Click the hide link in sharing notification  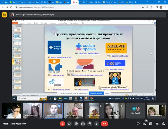[107, 94]
